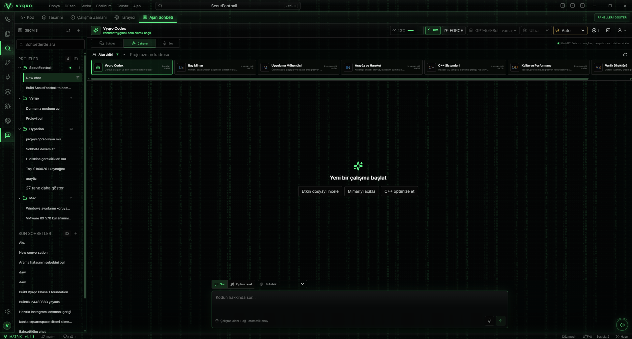This screenshot has height=339, width=632.
Task: Switch to the Tasarım tab
Action: 52,17
